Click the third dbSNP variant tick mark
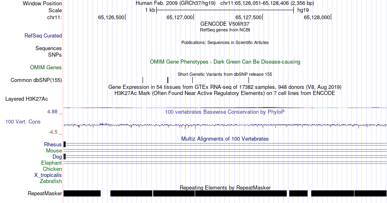387x203 pixels. pos(193,80)
